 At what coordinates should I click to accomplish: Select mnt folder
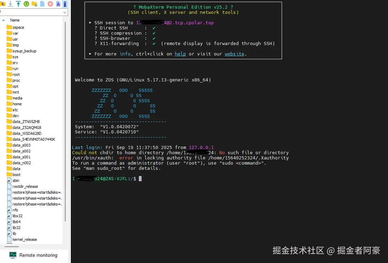(13, 92)
